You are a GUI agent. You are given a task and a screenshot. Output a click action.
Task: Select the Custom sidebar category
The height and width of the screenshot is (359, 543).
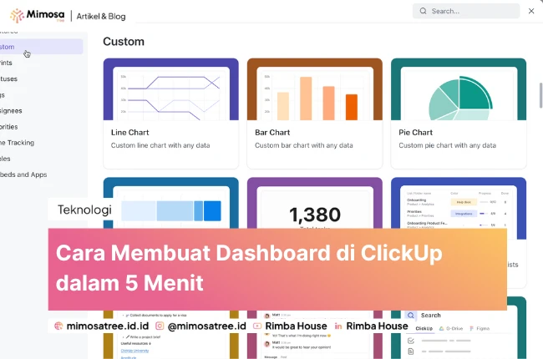[x=41, y=47]
